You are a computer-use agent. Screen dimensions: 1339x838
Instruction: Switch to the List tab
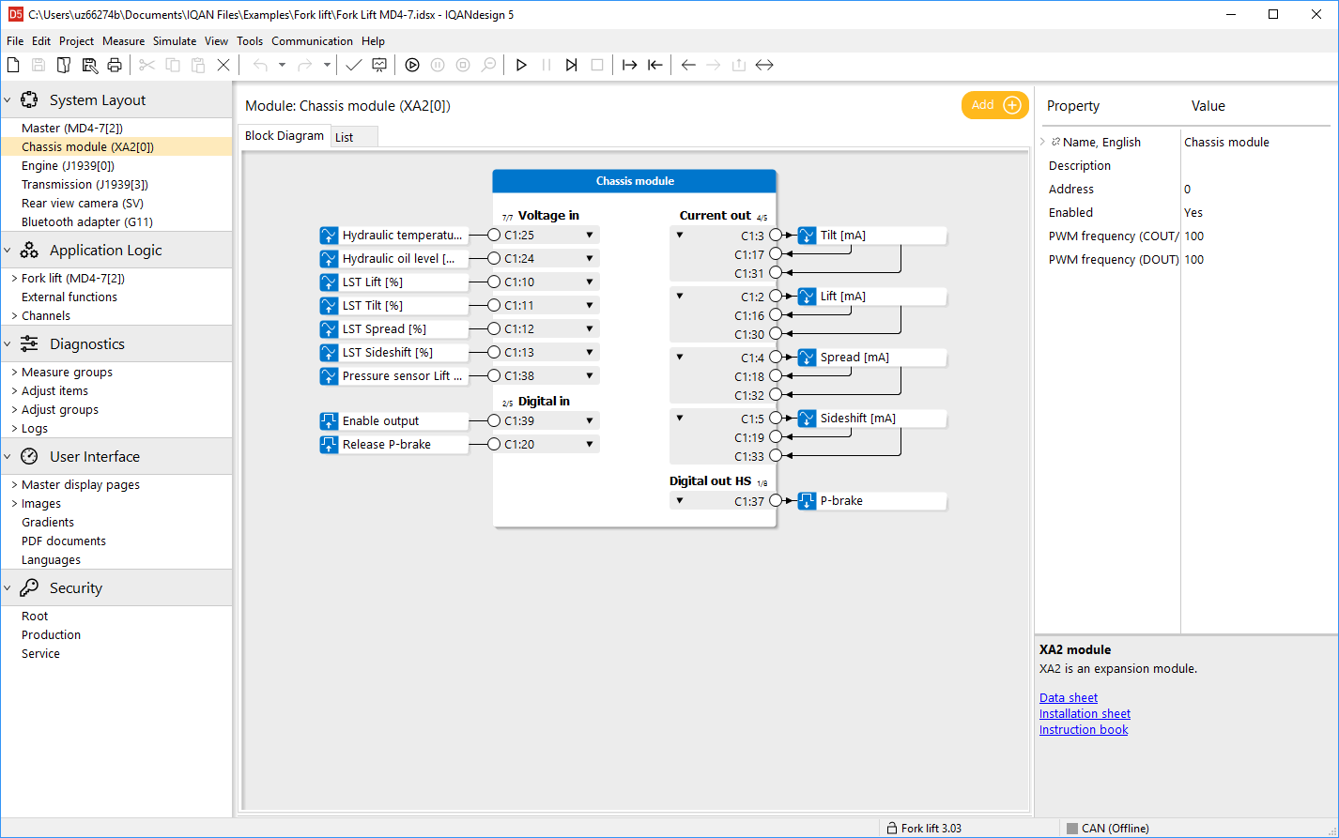(x=345, y=137)
